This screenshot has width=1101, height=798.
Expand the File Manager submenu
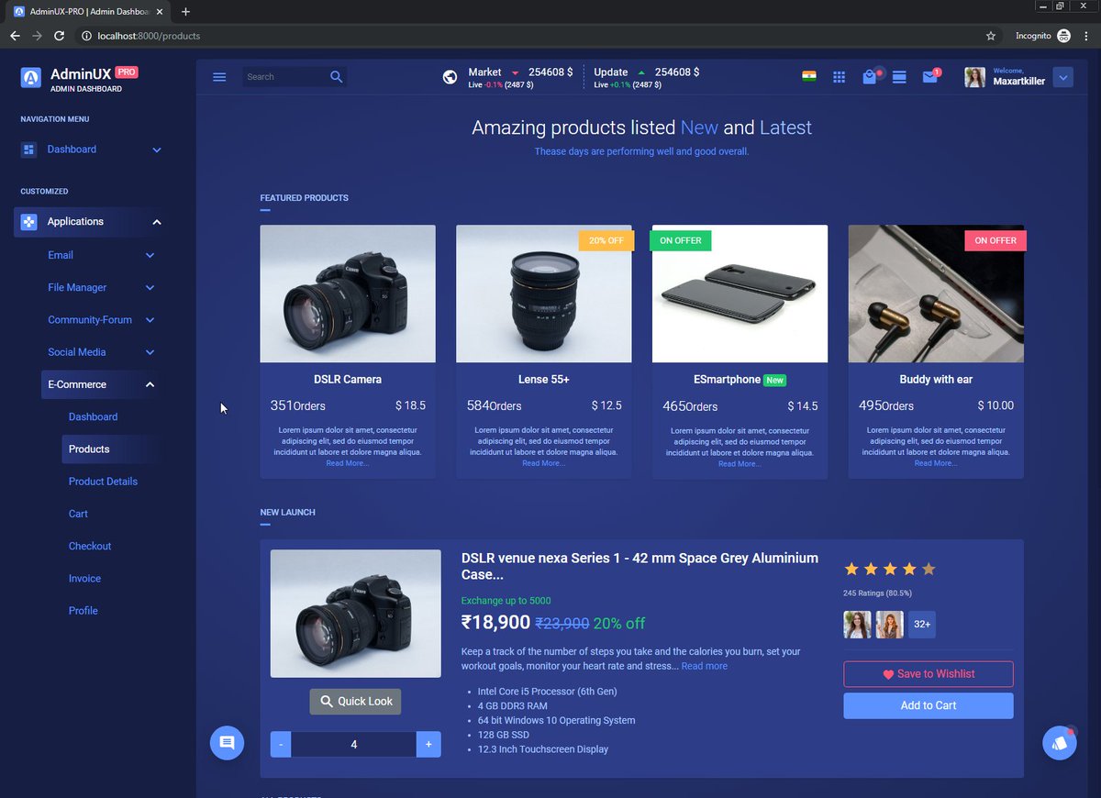click(x=150, y=288)
